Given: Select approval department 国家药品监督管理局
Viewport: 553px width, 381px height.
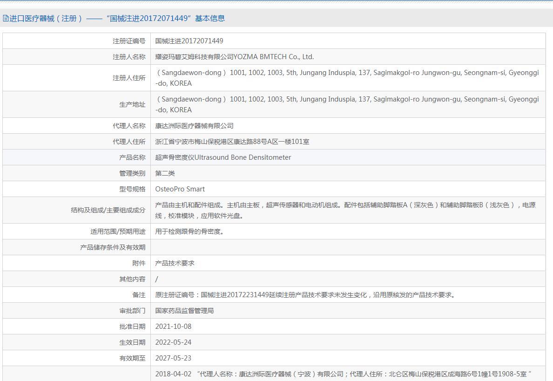Looking at the screenshot, I should point(184,311).
